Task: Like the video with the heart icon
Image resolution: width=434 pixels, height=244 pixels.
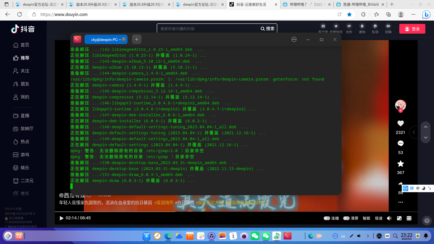Action: [400, 123]
